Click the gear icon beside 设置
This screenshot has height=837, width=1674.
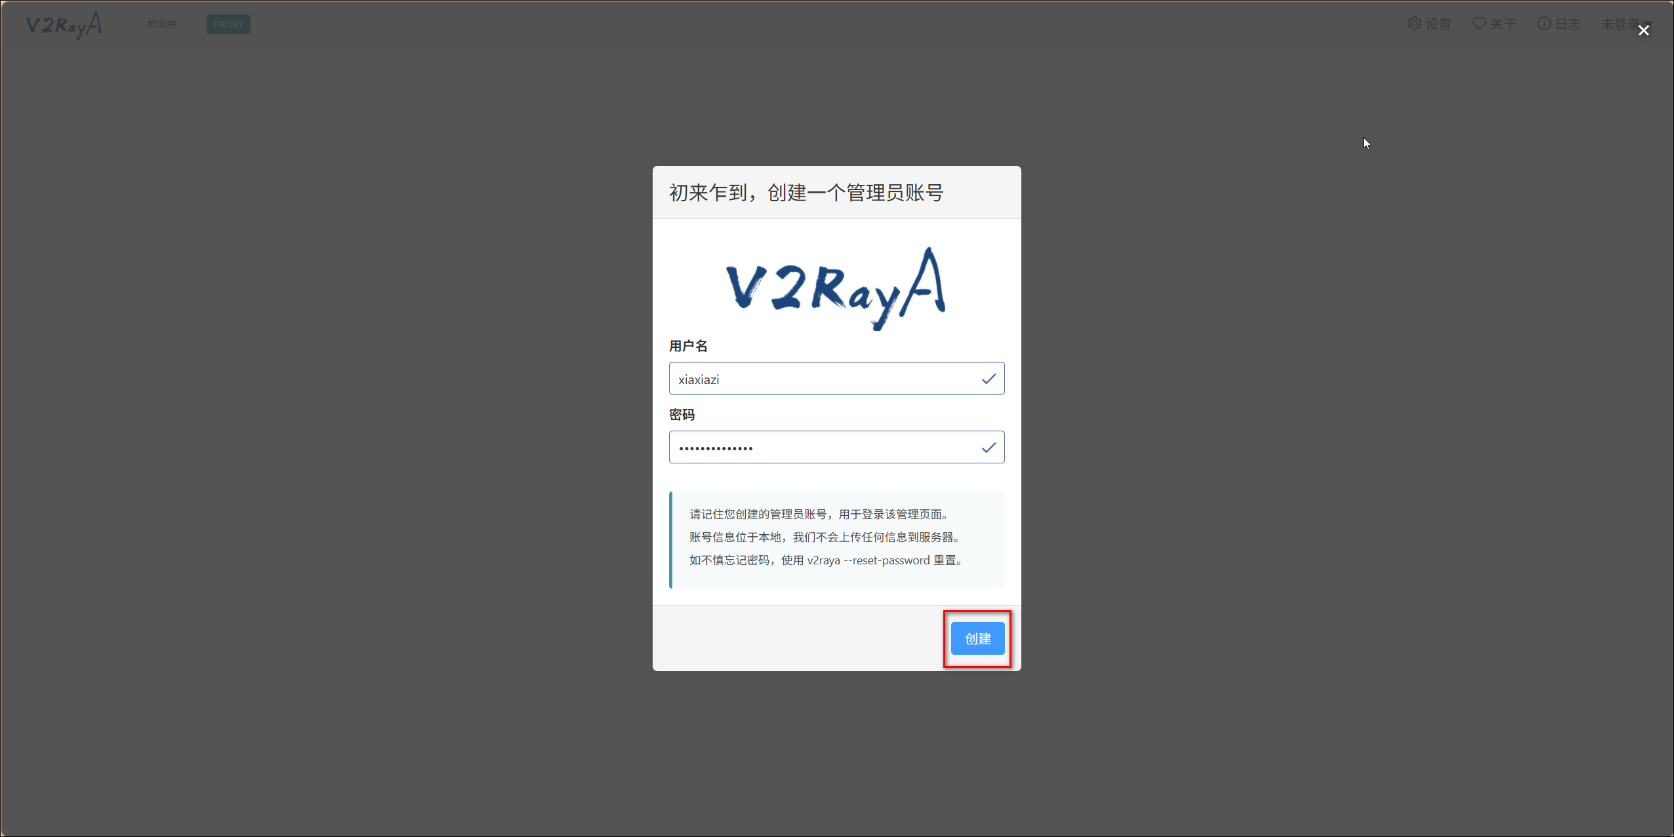coord(1414,24)
